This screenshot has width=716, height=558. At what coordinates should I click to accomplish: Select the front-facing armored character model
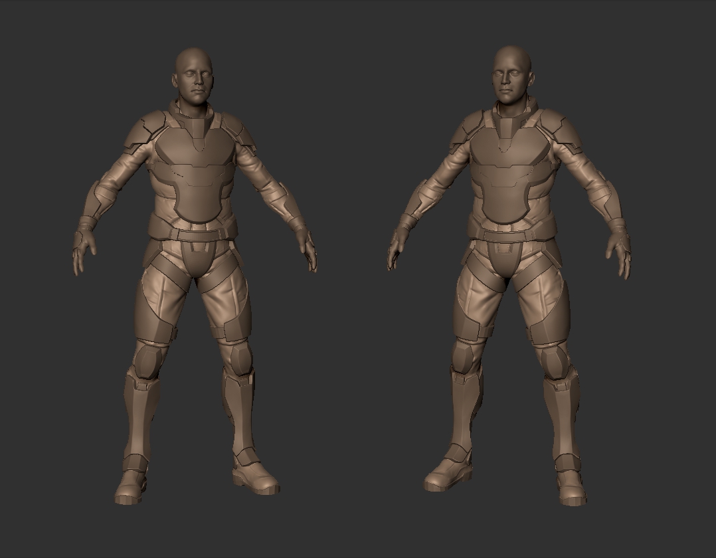pyautogui.click(x=195, y=276)
